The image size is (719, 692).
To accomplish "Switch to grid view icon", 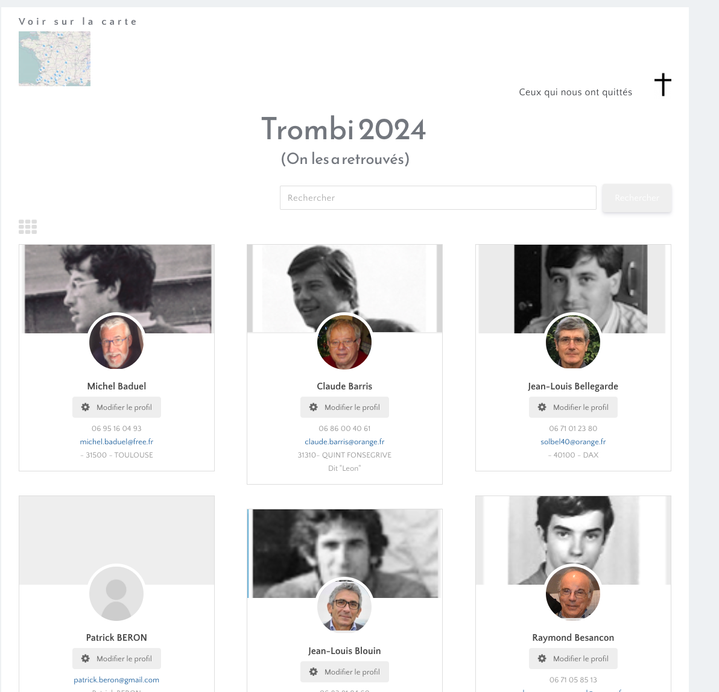I will (28, 227).
